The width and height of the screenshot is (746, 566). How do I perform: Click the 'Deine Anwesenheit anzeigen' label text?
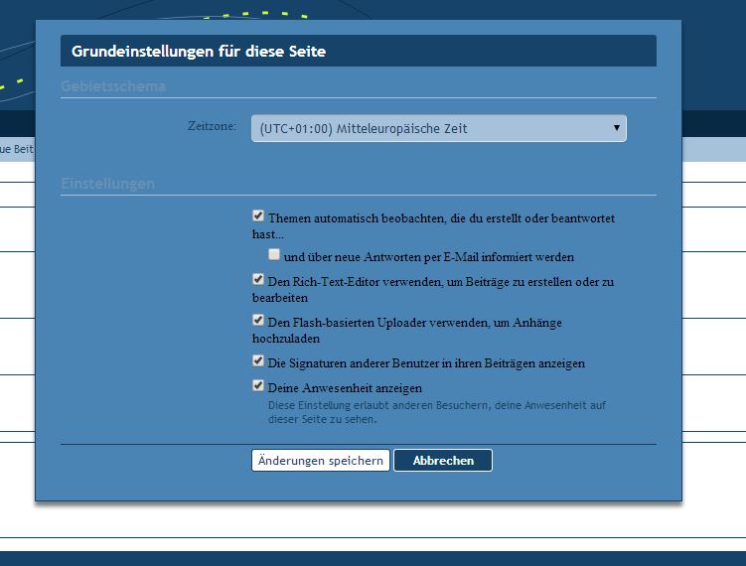click(345, 388)
